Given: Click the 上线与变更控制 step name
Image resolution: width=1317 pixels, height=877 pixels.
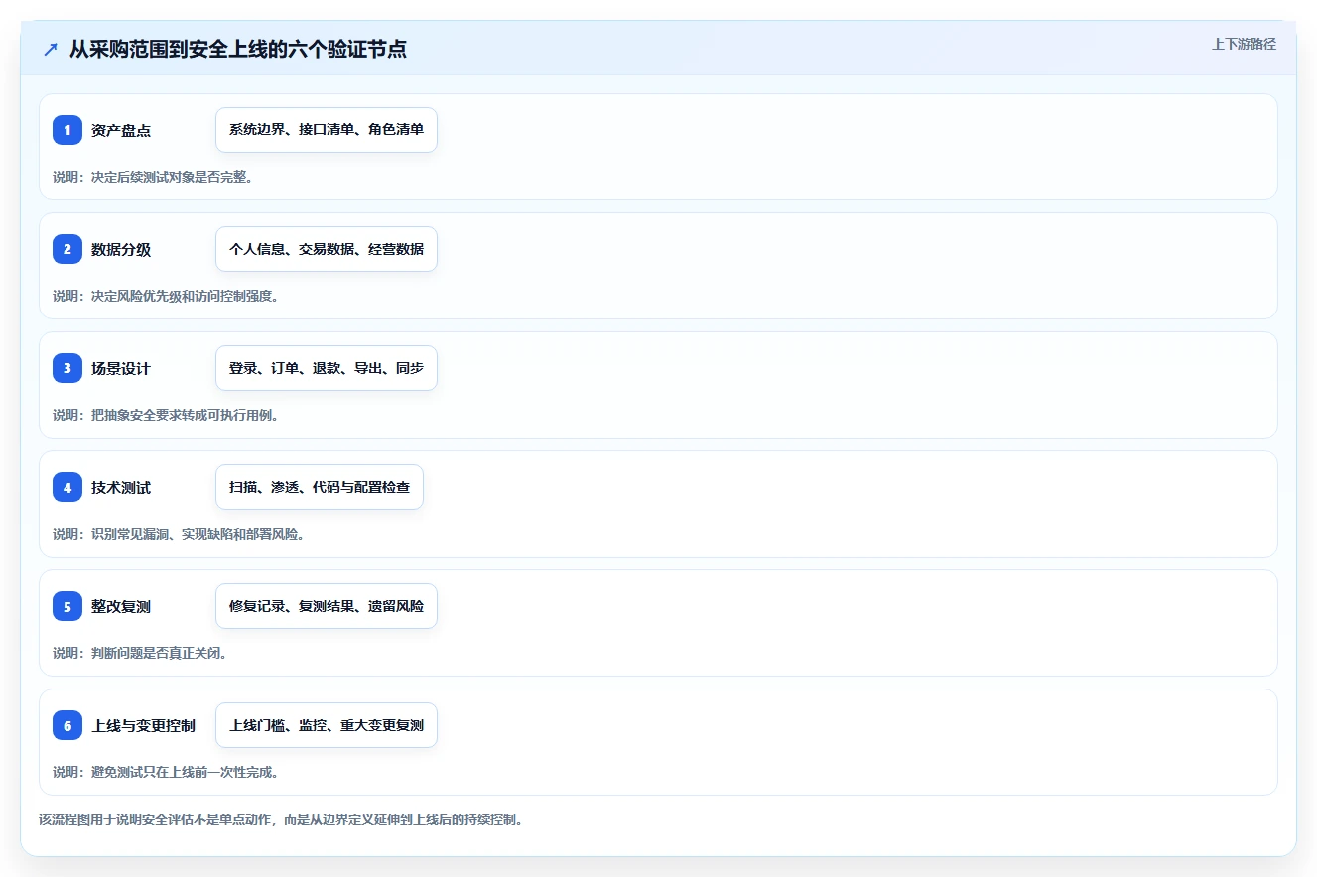Looking at the screenshot, I should point(144,725).
